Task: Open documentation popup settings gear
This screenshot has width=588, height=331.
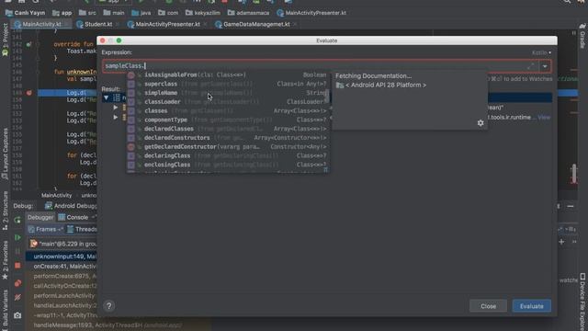Action: pyautogui.click(x=481, y=123)
